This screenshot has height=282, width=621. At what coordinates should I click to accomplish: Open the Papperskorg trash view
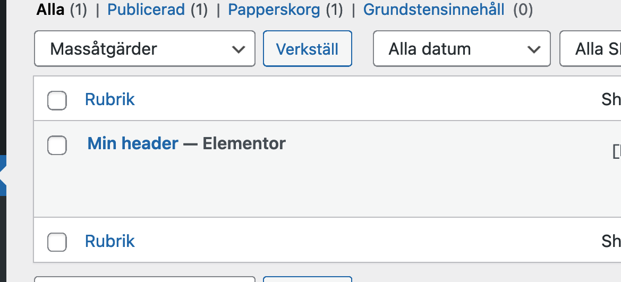click(274, 10)
